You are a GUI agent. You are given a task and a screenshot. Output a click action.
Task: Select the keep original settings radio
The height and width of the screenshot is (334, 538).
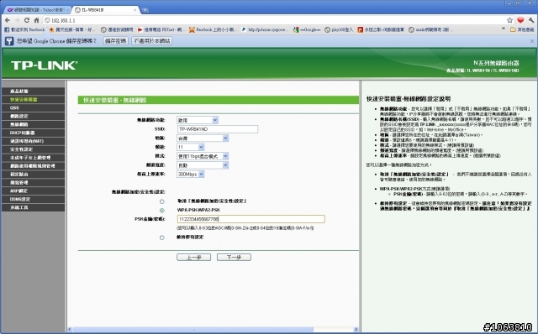[x=162, y=237]
